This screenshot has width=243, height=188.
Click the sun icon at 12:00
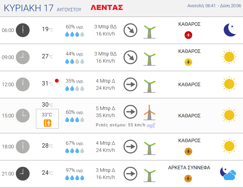[x=229, y=84]
